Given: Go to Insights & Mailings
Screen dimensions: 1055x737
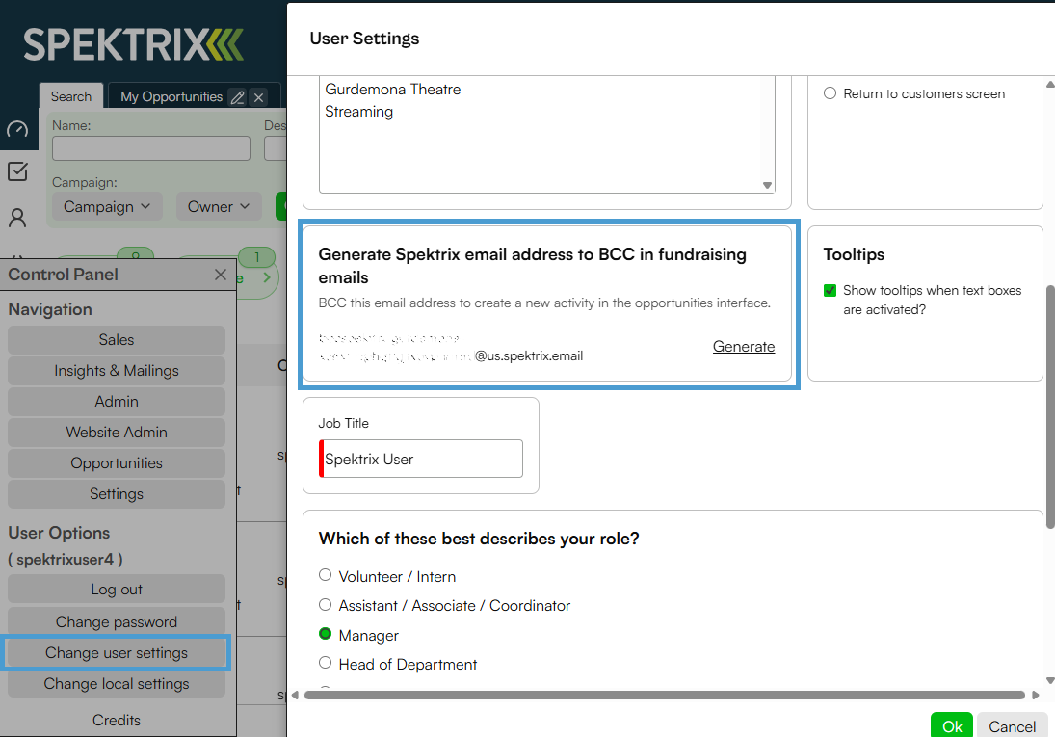Looking at the screenshot, I should coord(117,371).
